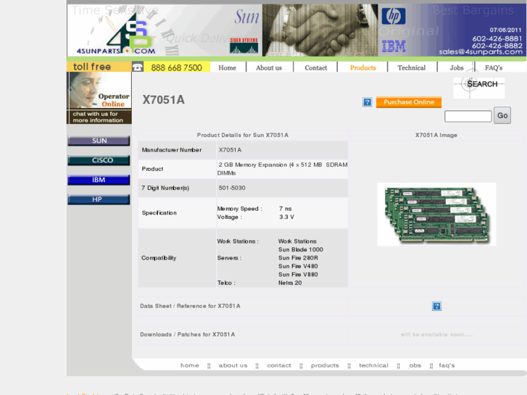This screenshot has width=527, height=395.
Task: Click the Manufacturer Number label cell
Action: pyautogui.click(x=177, y=150)
